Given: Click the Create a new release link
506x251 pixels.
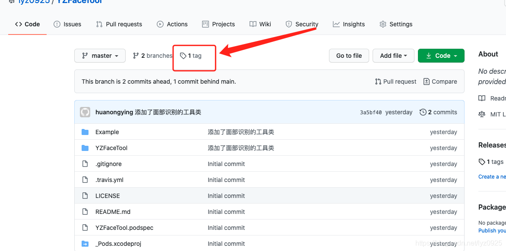Looking at the screenshot, I should pos(492,176).
